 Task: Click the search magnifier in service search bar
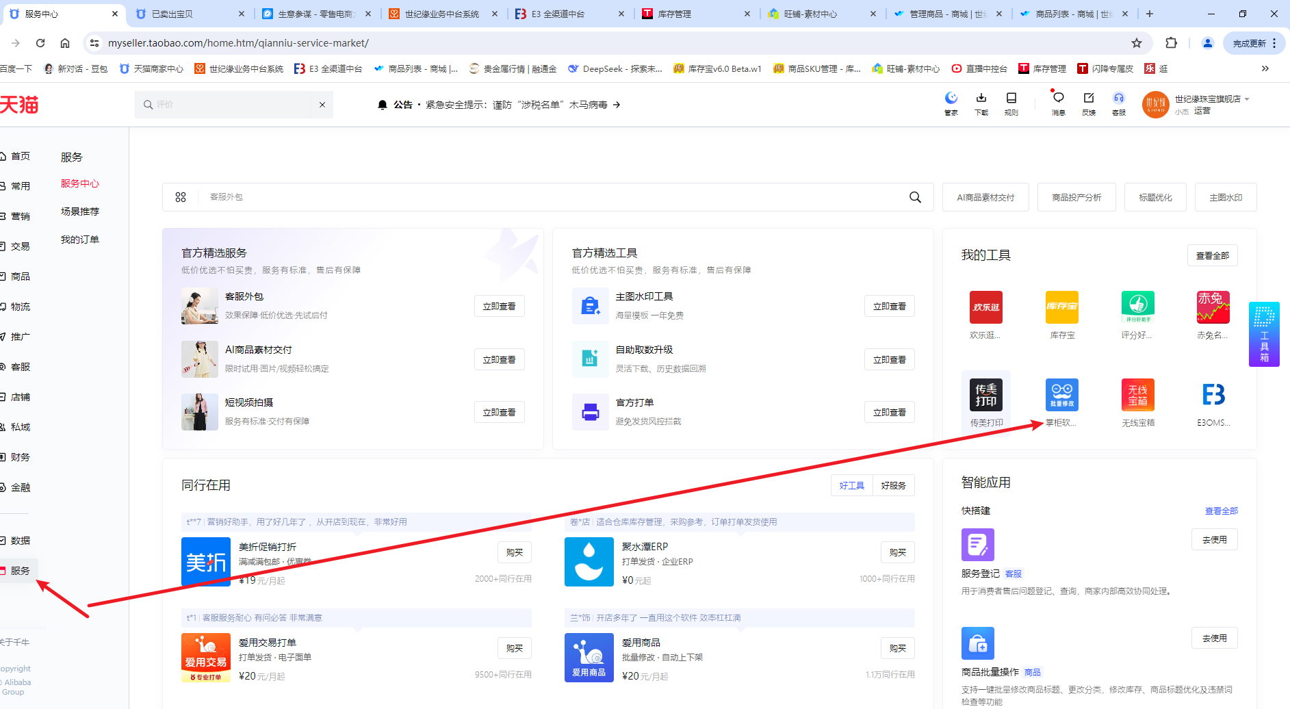(x=915, y=197)
